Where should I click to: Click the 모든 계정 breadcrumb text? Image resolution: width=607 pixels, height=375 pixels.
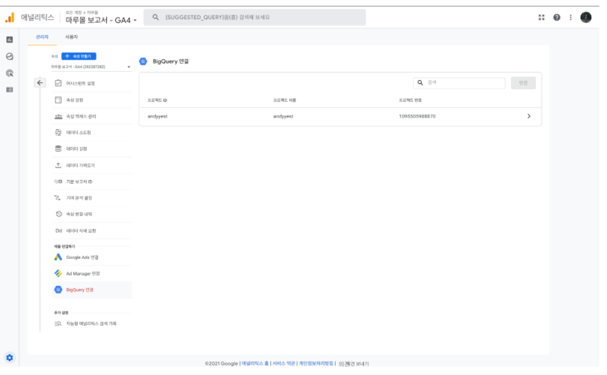tap(74, 13)
